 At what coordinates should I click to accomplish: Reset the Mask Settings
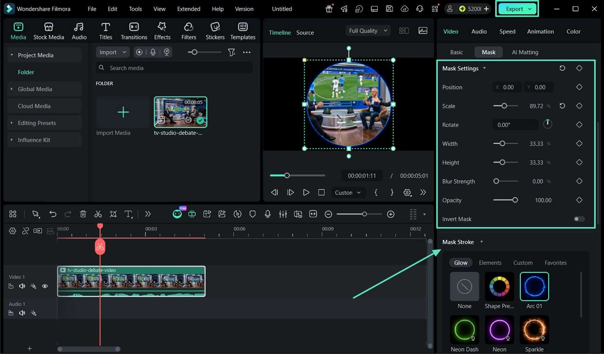[562, 68]
